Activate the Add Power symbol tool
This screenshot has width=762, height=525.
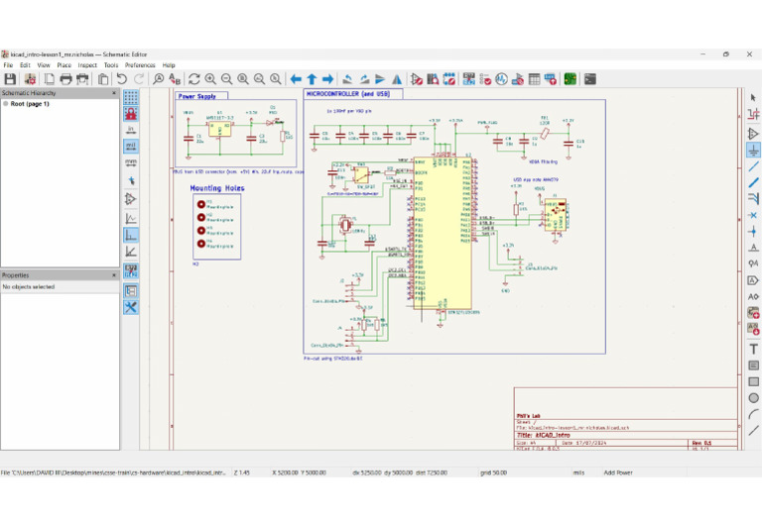click(753, 150)
